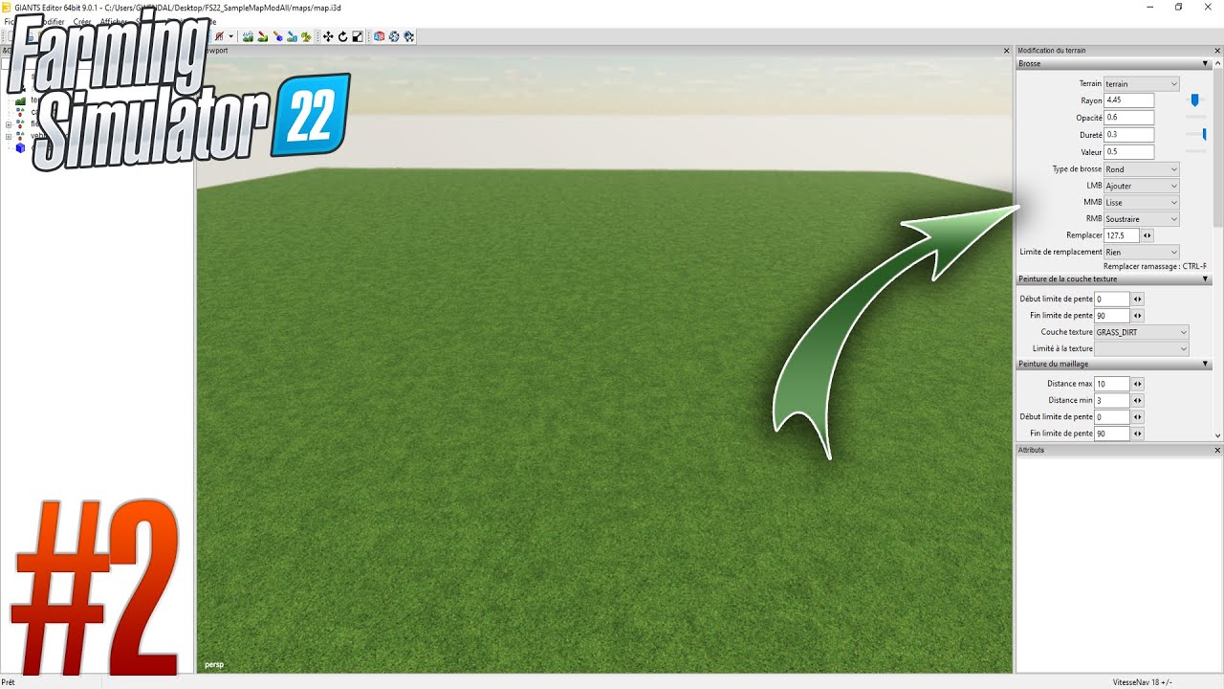
Task: Click the Valeur value field 0.5
Action: click(x=1129, y=151)
